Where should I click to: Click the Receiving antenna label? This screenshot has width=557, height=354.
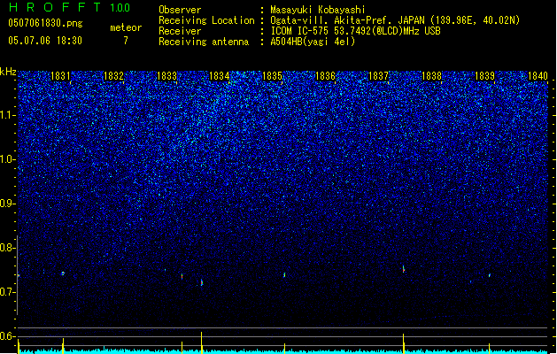pos(204,42)
